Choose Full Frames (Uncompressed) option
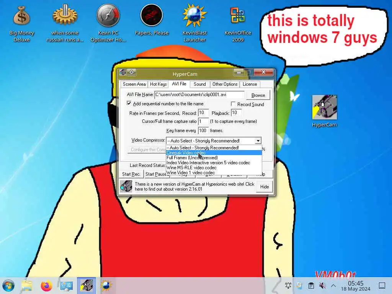This screenshot has width=392, height=294. [214, 158]
